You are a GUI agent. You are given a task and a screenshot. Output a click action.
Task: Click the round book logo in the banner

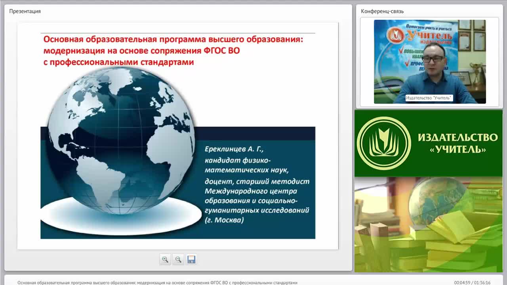[383, 143]
